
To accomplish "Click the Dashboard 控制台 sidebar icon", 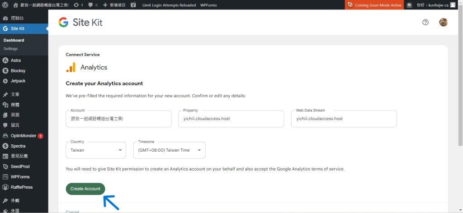I will point(5,18).
